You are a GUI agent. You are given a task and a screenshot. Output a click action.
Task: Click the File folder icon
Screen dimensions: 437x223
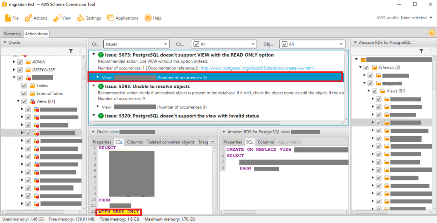tap(8, 18)
